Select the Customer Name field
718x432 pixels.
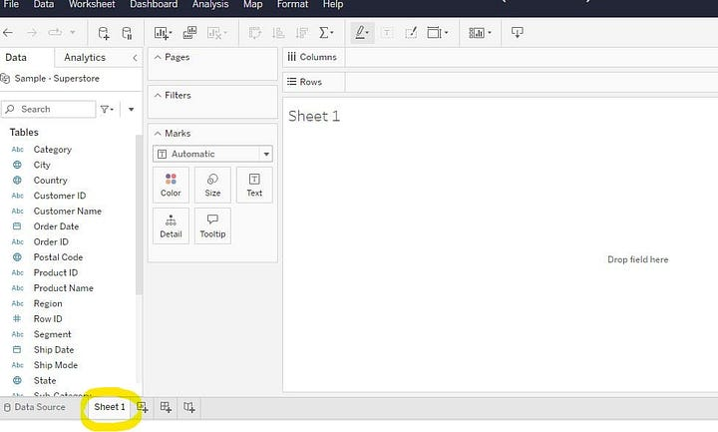click(68, 212)
